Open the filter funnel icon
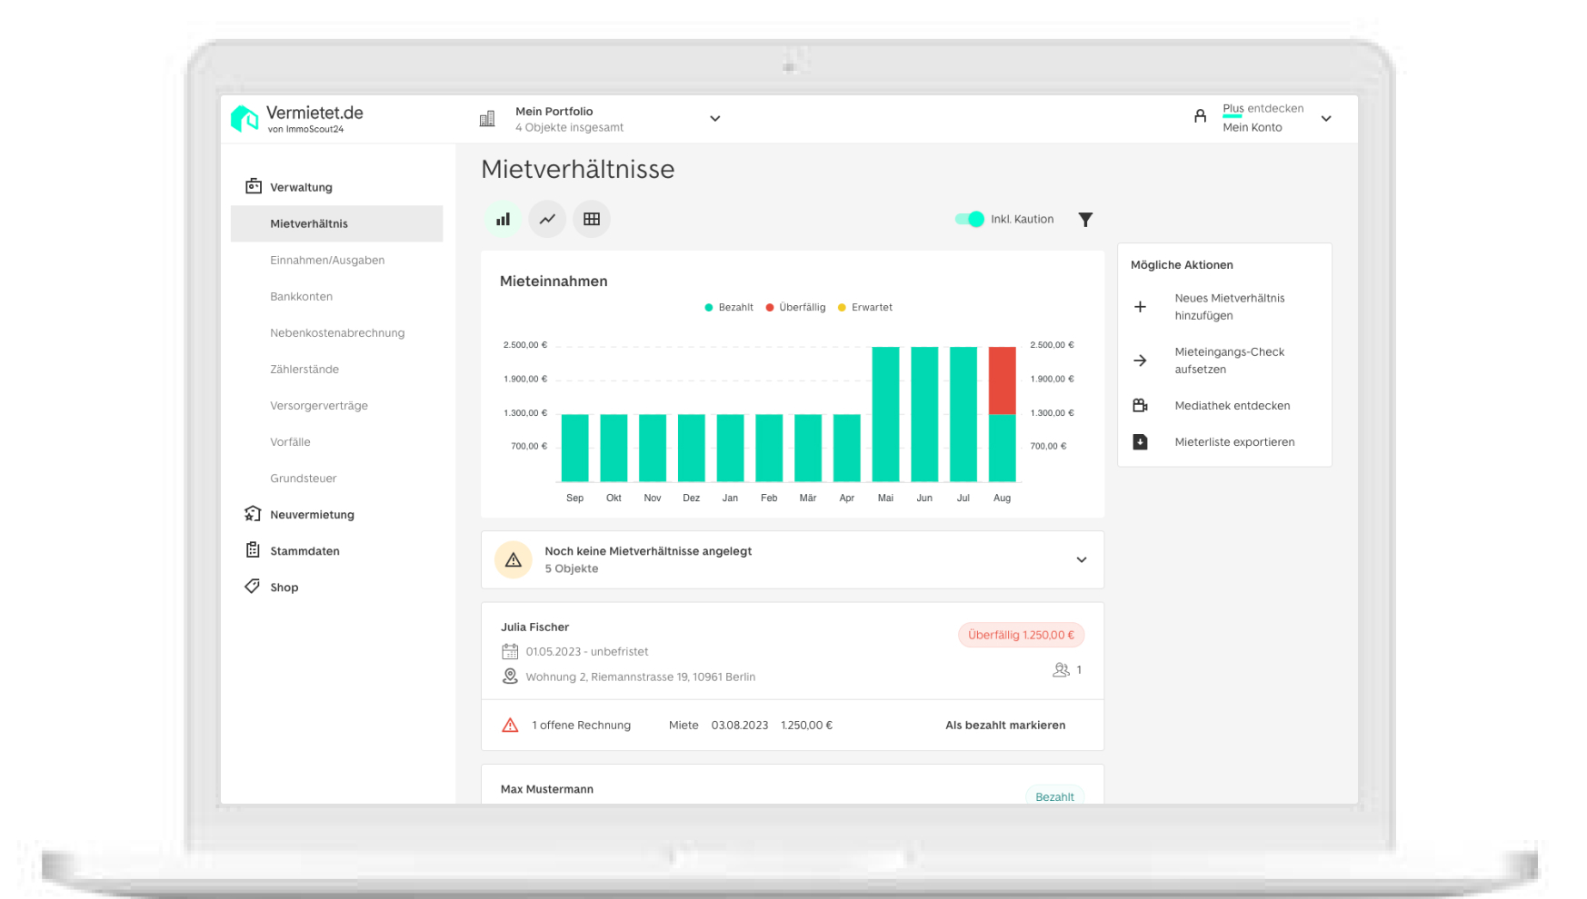Image resolution: width=1587 pixels, height=899 pixels. tap(1085, 220)
